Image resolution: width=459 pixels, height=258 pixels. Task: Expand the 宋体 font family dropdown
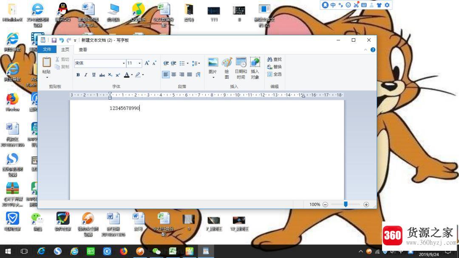[124, 63]
